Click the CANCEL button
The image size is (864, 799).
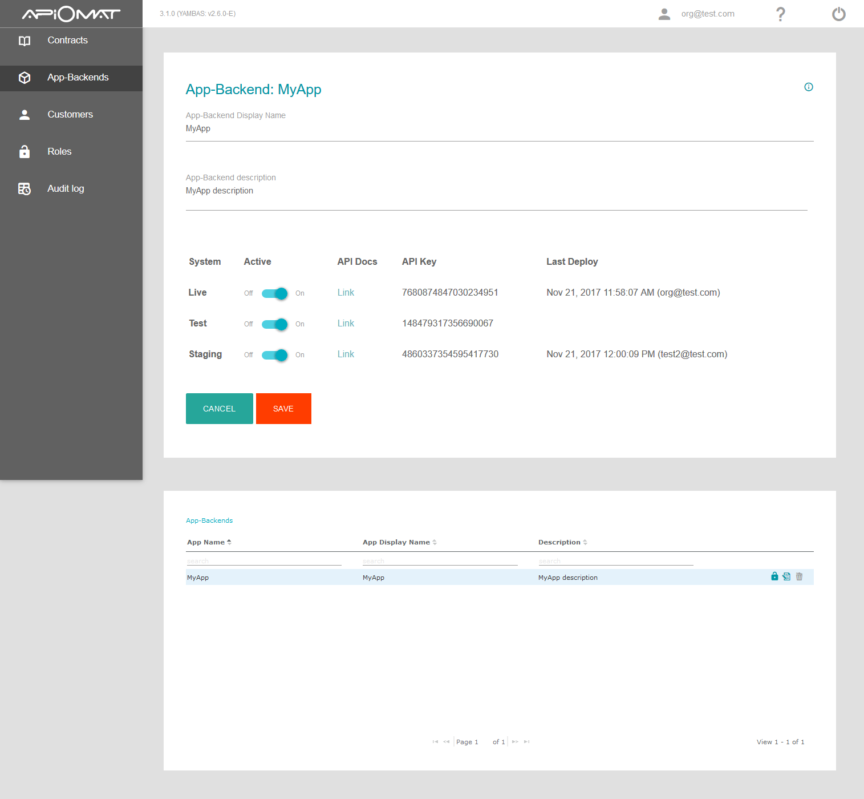click(x=220, y=409)
